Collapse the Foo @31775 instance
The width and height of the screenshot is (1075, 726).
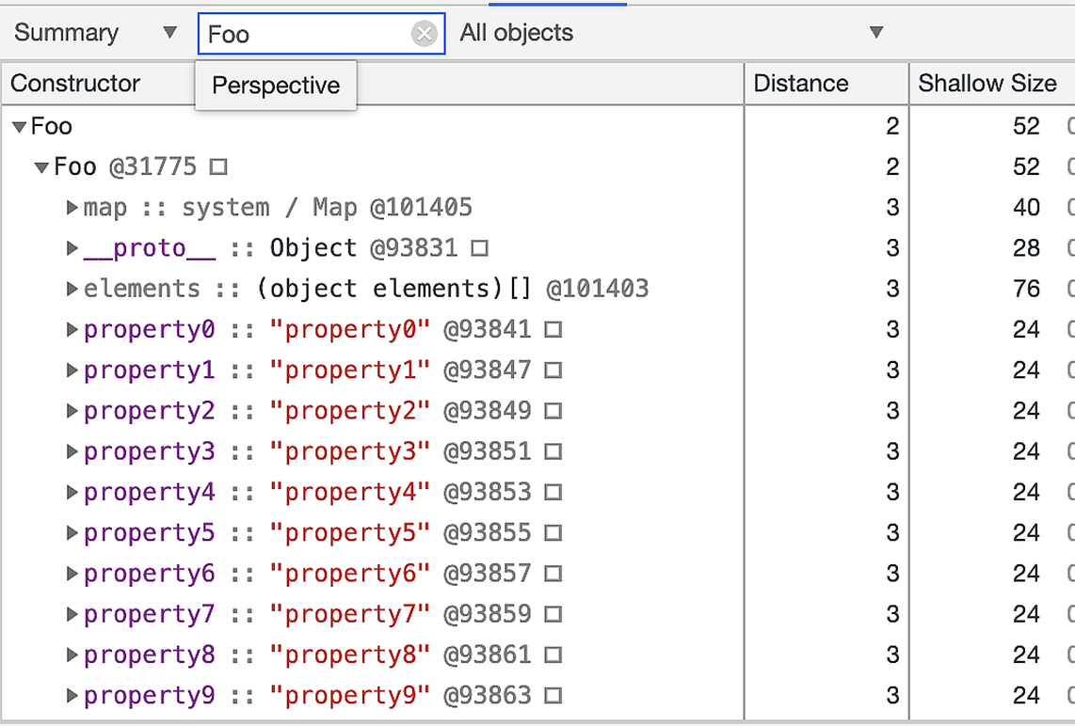(x=41, y=167)
